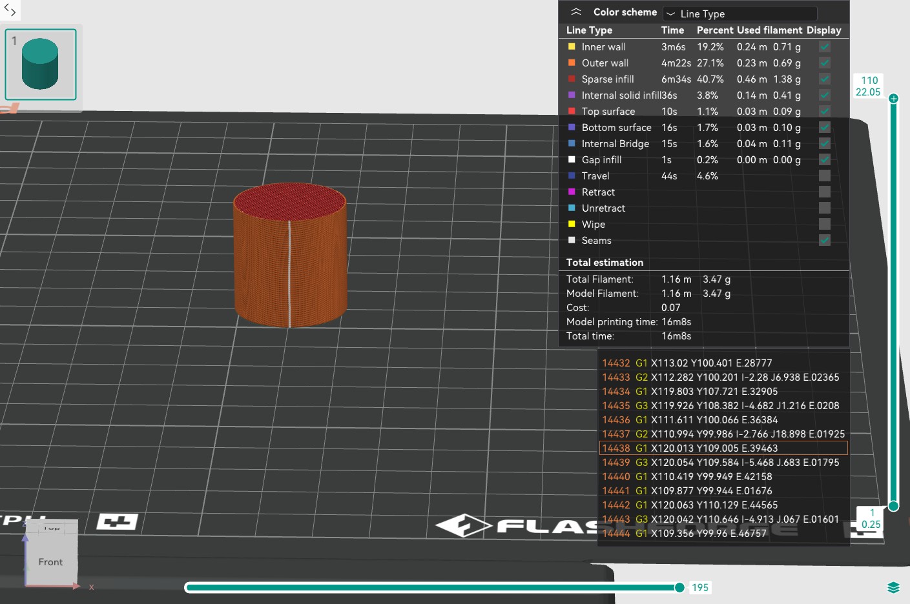Click the horizontal move slider handle at 195
910x604 pixels.
point(679,587)
